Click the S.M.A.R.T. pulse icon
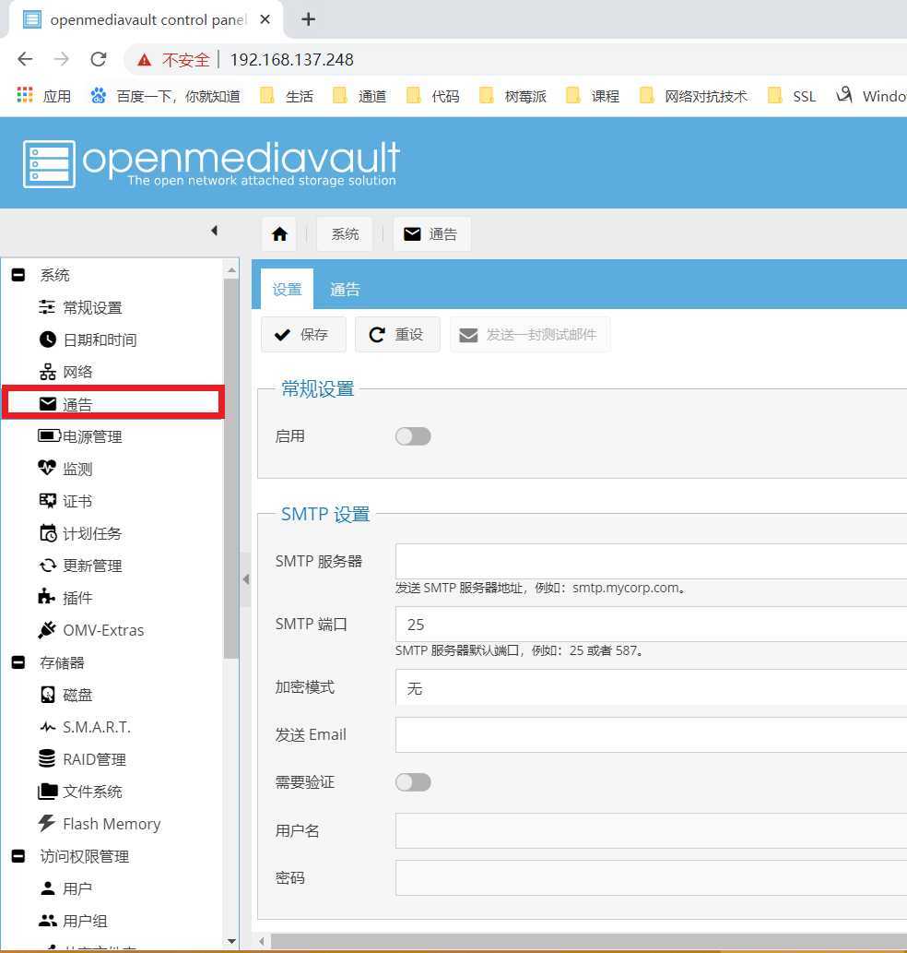The image size is (907, 953). (x=47, y=727)
